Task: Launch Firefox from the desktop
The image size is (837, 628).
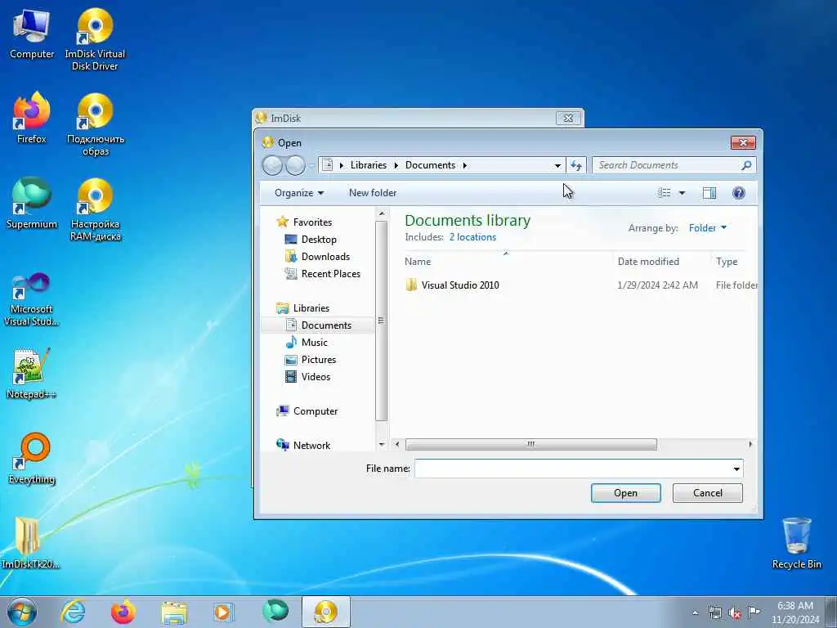Action: pyautogui.click(x=32, y=119)
